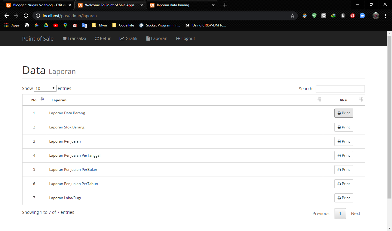Close the laporan data barang tab
Image resolution: width=392 pixels, height=231 pixels.
pos(213,5)
